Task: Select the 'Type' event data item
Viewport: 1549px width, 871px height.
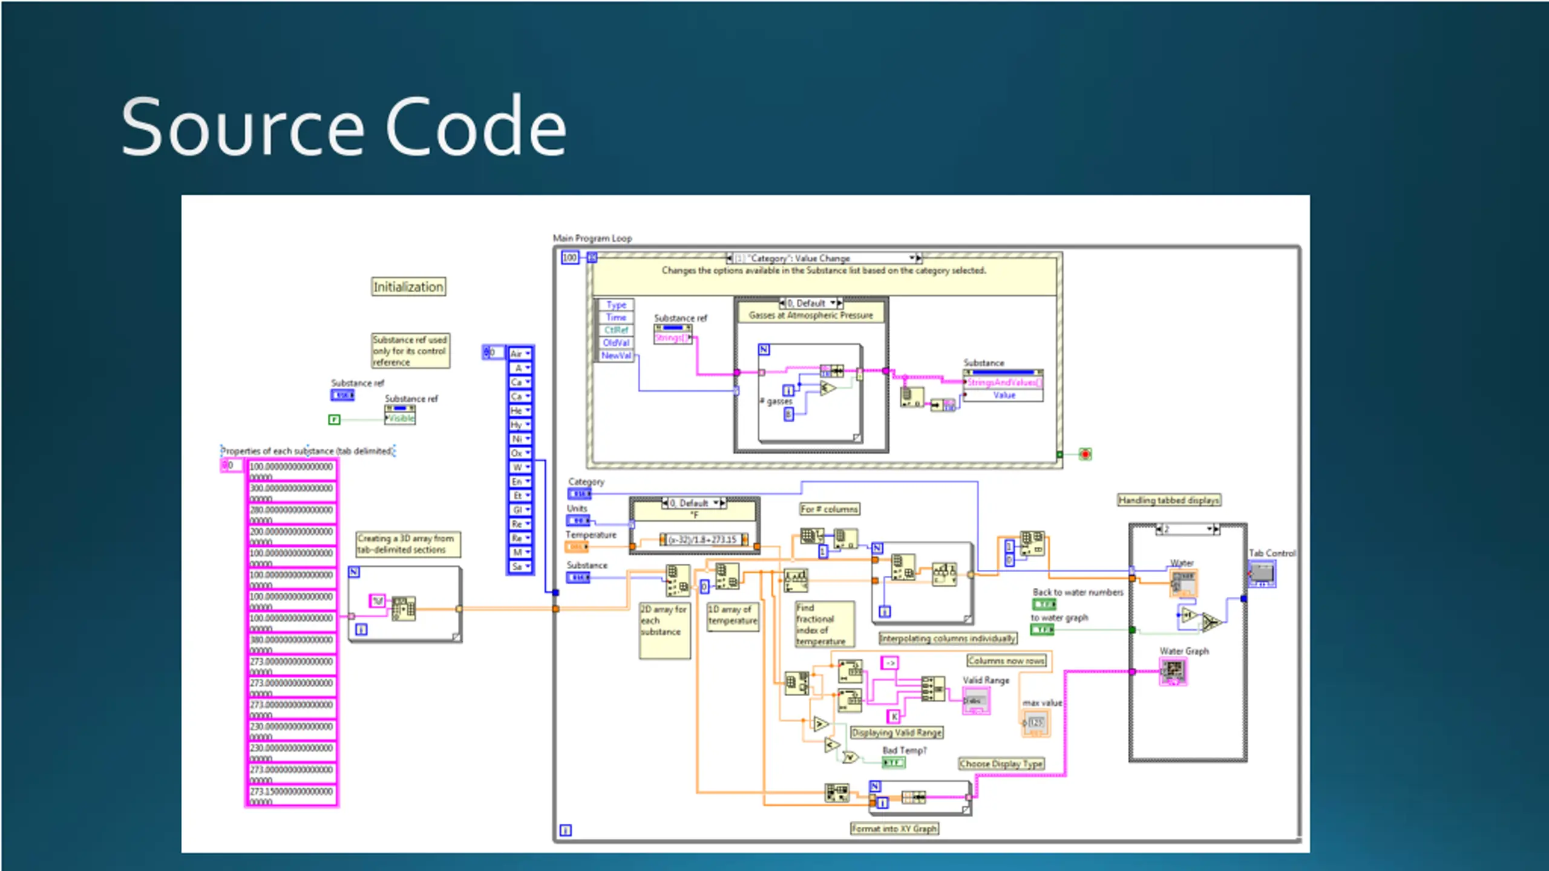Action: (616, 305)
